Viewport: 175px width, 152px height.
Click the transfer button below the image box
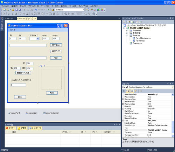[52, 93]
